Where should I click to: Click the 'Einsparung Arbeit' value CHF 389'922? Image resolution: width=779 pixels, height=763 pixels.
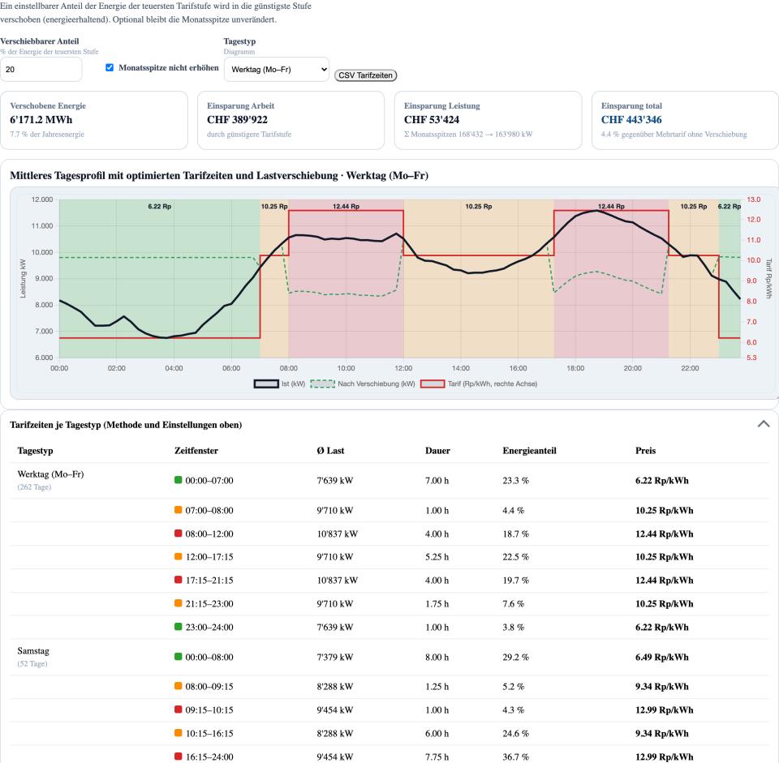coord(238,120)
